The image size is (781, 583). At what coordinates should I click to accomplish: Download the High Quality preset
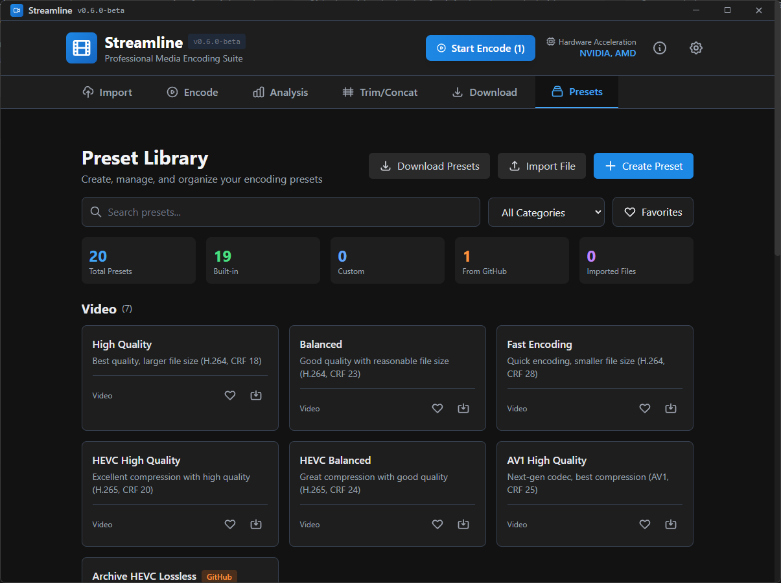(x=255, y=395)
